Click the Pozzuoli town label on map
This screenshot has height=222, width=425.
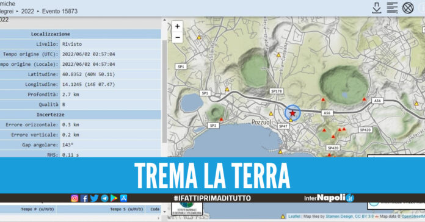262,123
